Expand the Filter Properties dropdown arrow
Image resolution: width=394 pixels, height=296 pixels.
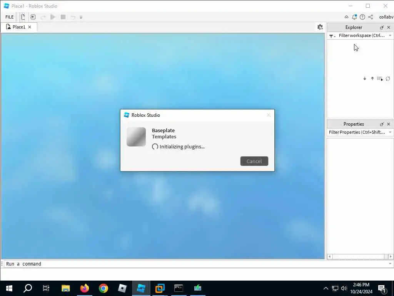coord(390,133)
